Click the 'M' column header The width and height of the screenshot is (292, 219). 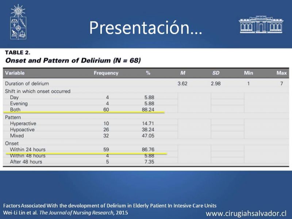(x=183, y=73)
